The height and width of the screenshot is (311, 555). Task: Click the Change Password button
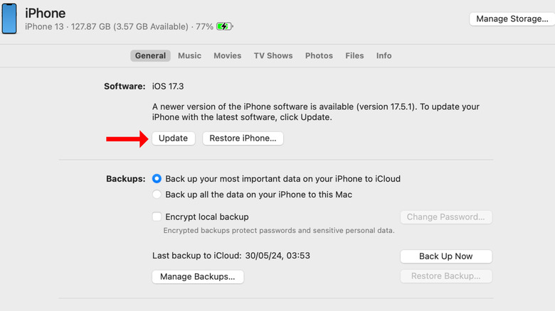[446, 217]
